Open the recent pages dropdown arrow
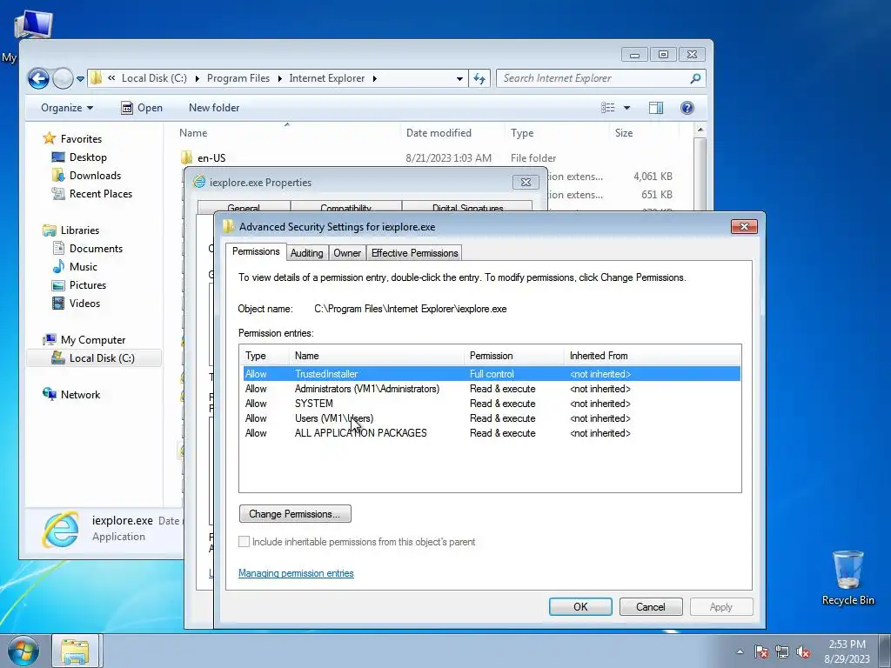 coord(80,79)
